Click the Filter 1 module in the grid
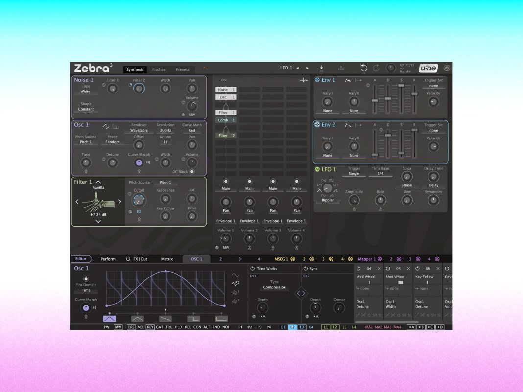523x392 pixels. pos(226,113)
